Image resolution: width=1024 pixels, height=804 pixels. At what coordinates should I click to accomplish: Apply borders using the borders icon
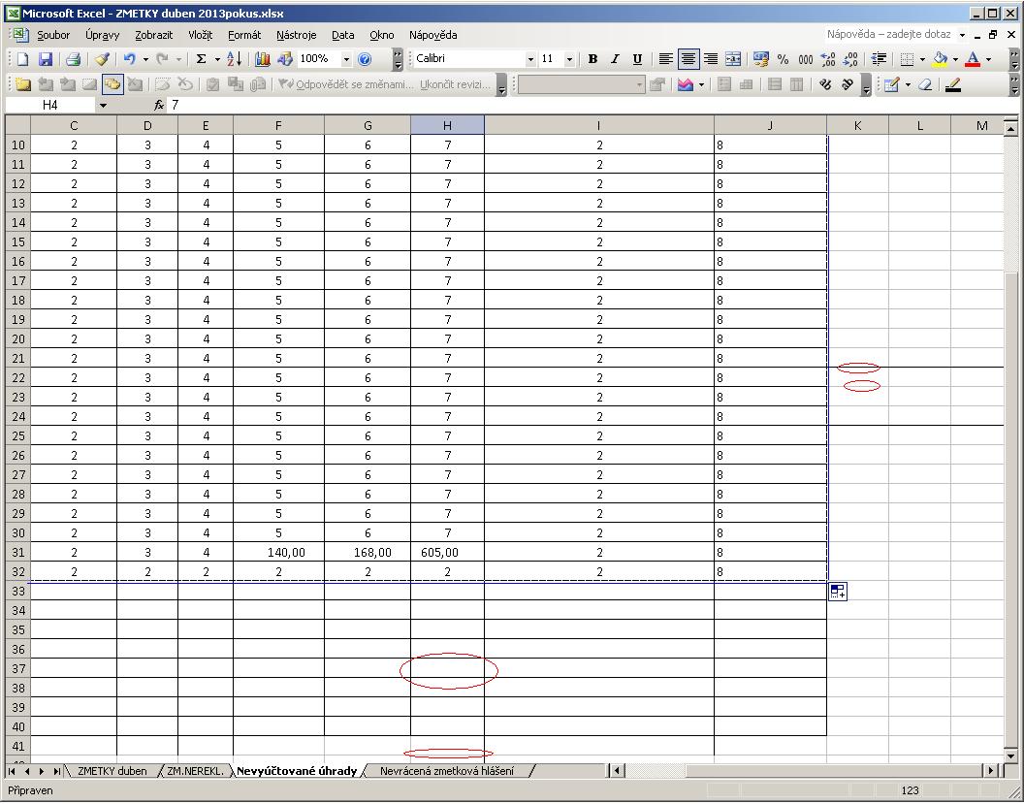pos(907,59)
